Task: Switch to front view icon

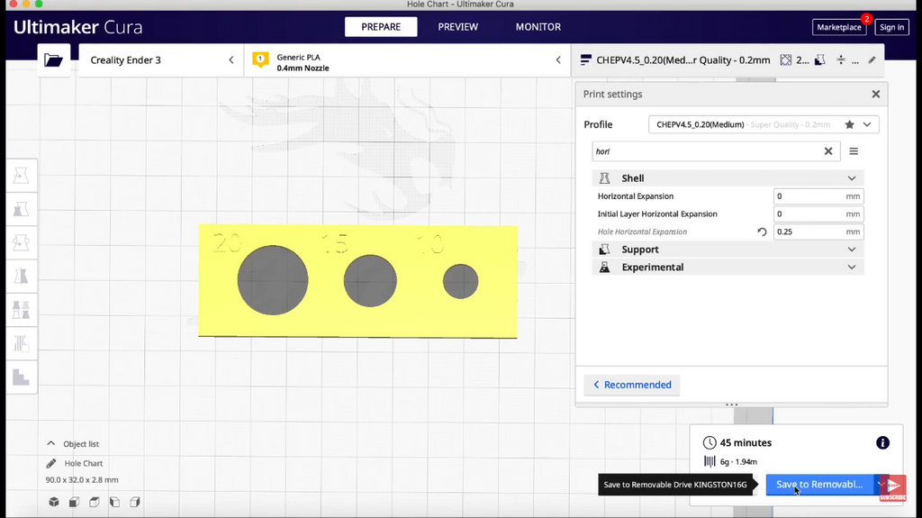Action: coord(74,502)
